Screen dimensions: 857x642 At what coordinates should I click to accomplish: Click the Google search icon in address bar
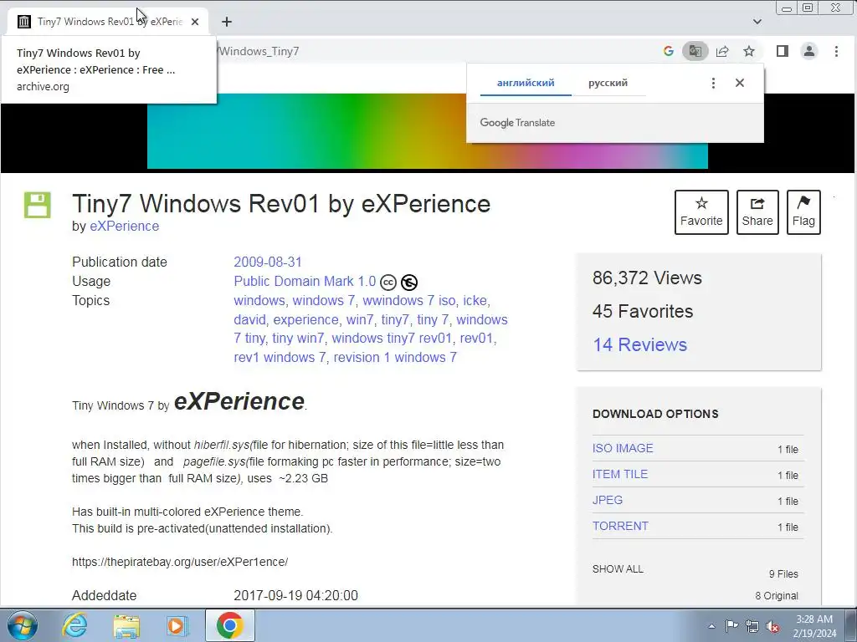[x=668, y=51]
